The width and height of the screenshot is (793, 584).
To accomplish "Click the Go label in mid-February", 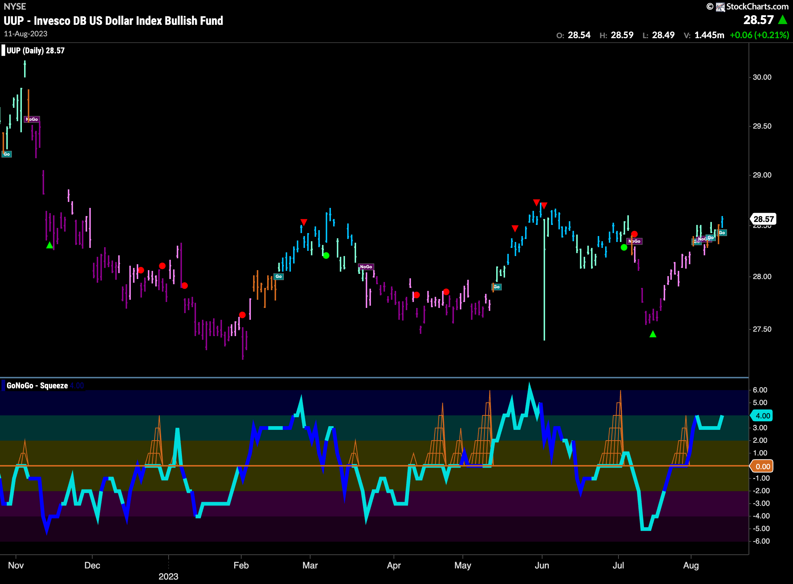I will click(x=279, y=276).
